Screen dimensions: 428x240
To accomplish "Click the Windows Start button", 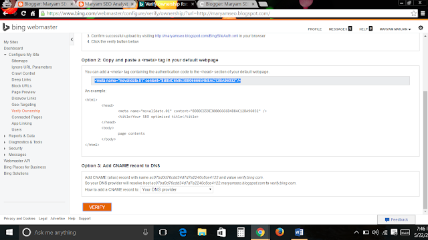I will click(x=9, y=233).
